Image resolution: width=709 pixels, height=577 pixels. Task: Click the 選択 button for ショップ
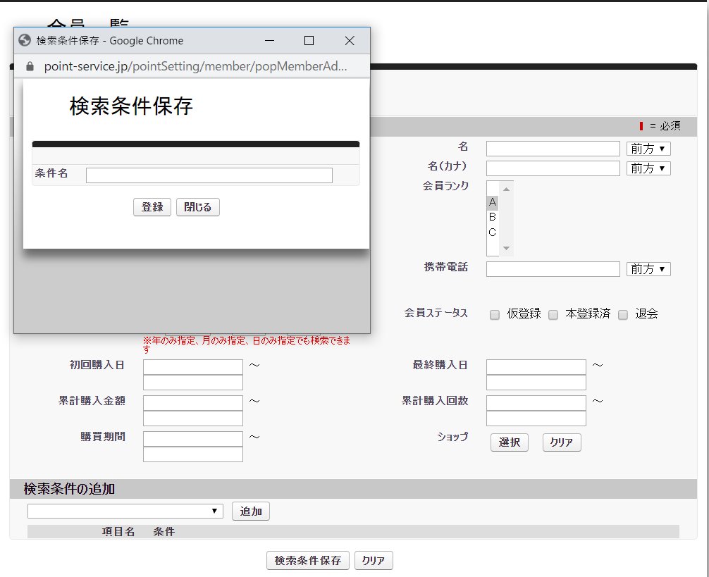[510, 442]
